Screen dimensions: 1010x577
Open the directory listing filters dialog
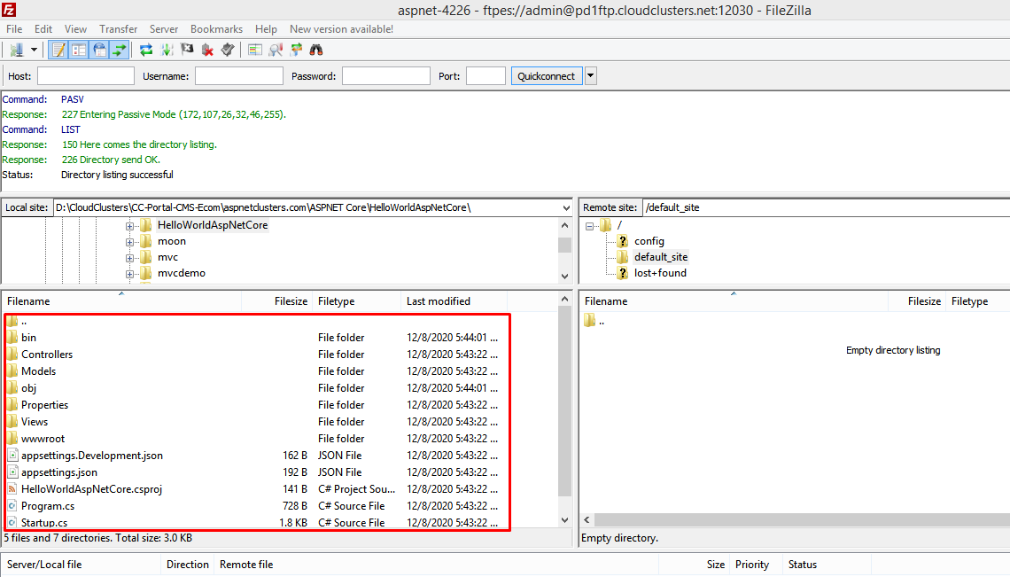point(255,50)
